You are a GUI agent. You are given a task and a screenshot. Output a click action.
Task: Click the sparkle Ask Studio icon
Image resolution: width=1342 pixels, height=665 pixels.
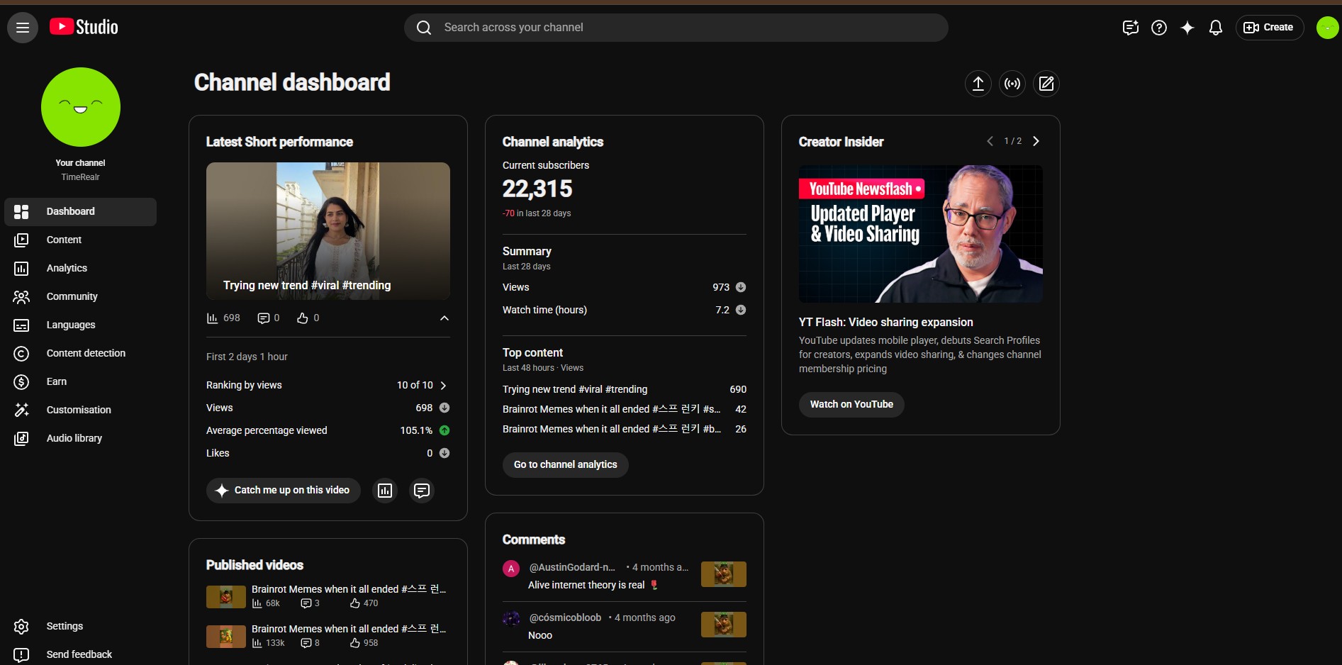coord(1187,28)
